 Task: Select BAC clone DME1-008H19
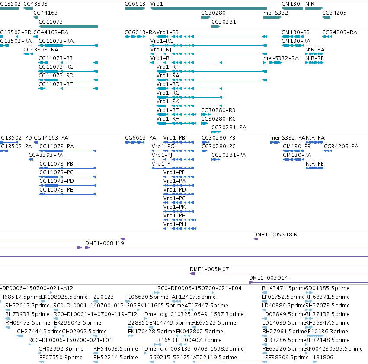point(105,243)
